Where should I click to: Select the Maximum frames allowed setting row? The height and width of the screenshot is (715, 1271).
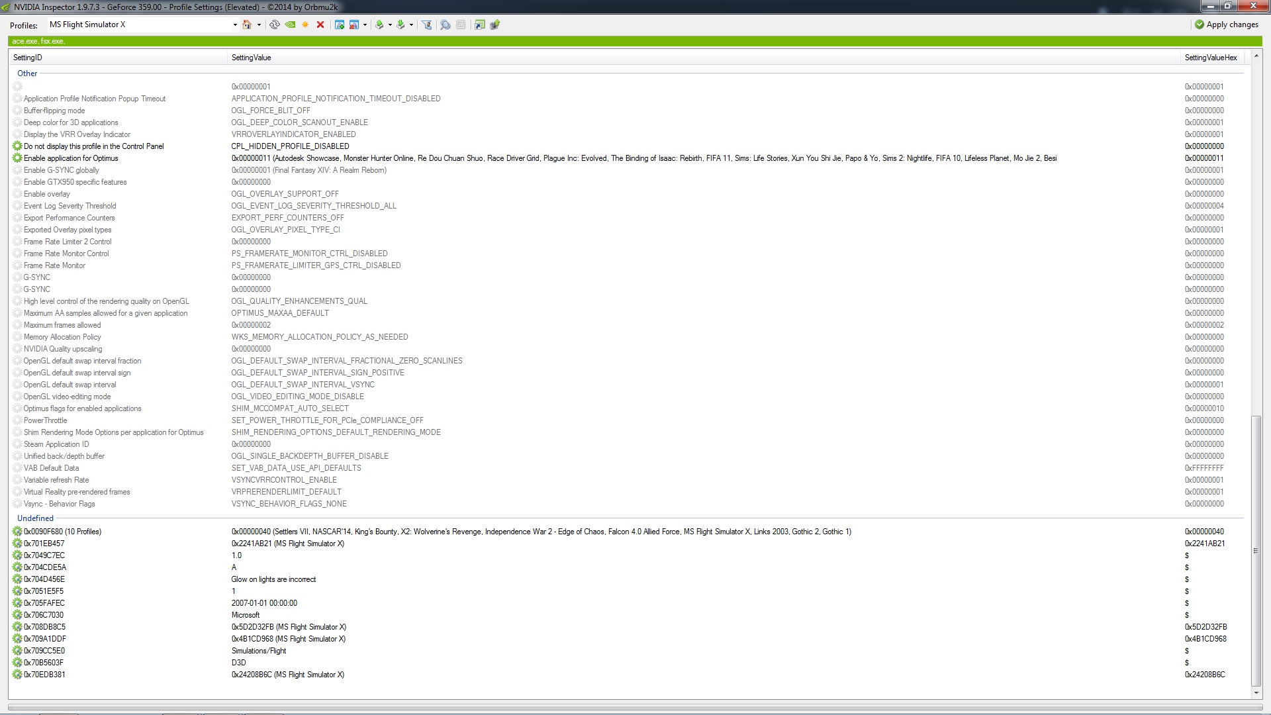coord(62,325)
